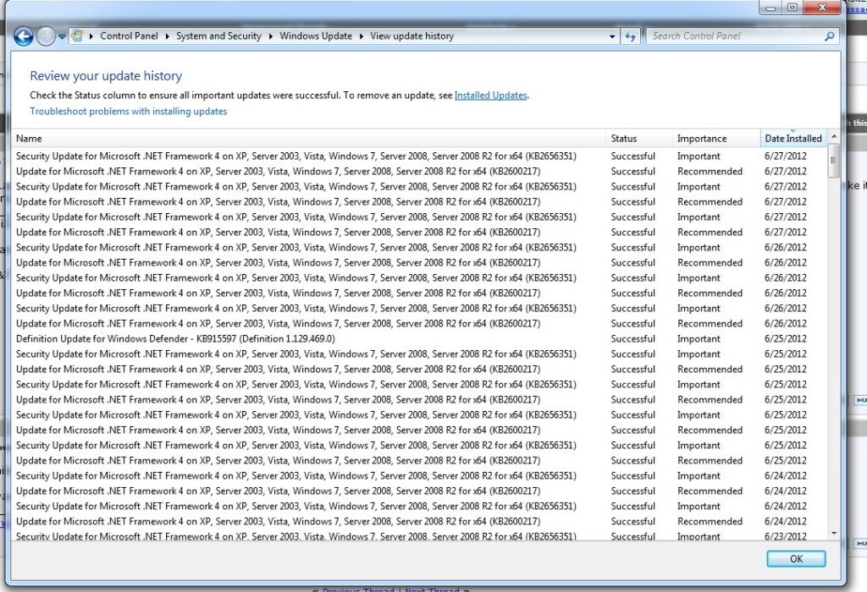Screen dimensions: 867x592
Task: Click the Review your update history heading
Action: pos(106,75)
